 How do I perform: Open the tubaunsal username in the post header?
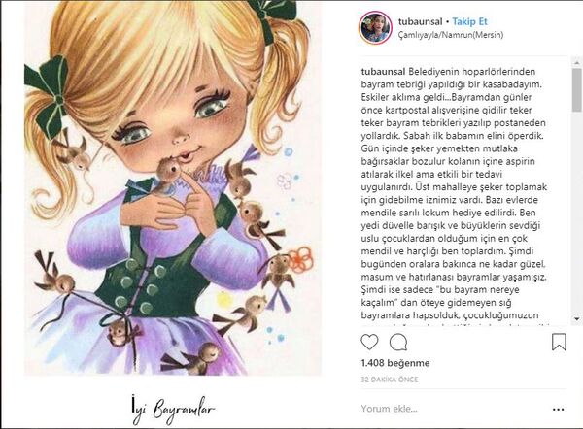(420, 21)
